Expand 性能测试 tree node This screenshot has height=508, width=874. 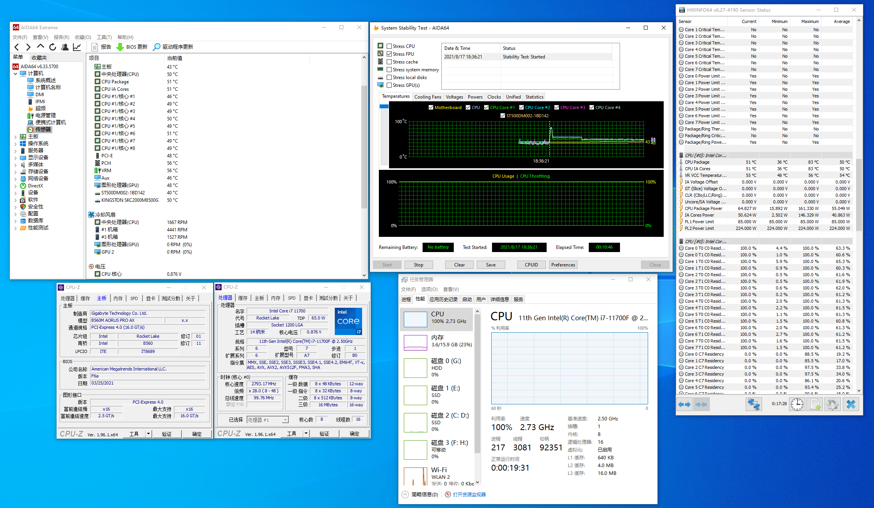16,228
